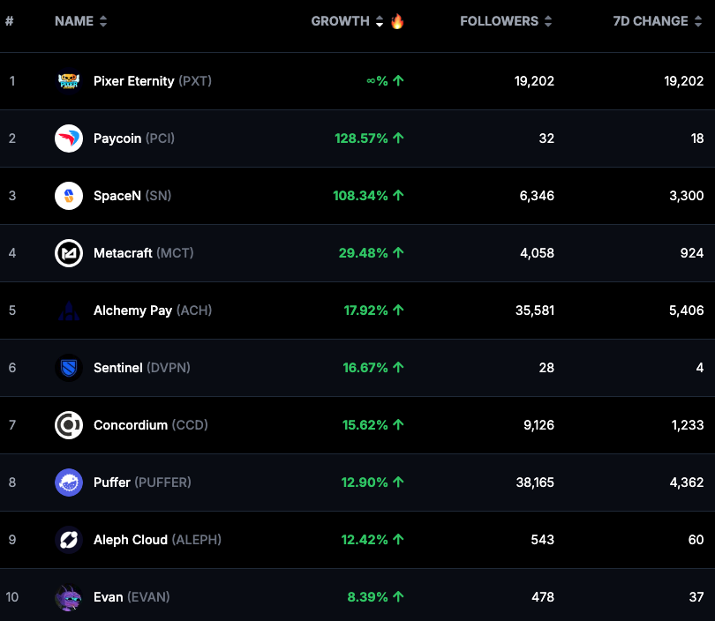Click the GROWTH column header label
Screen dimensions: 715x621
[x=340, y=21]
